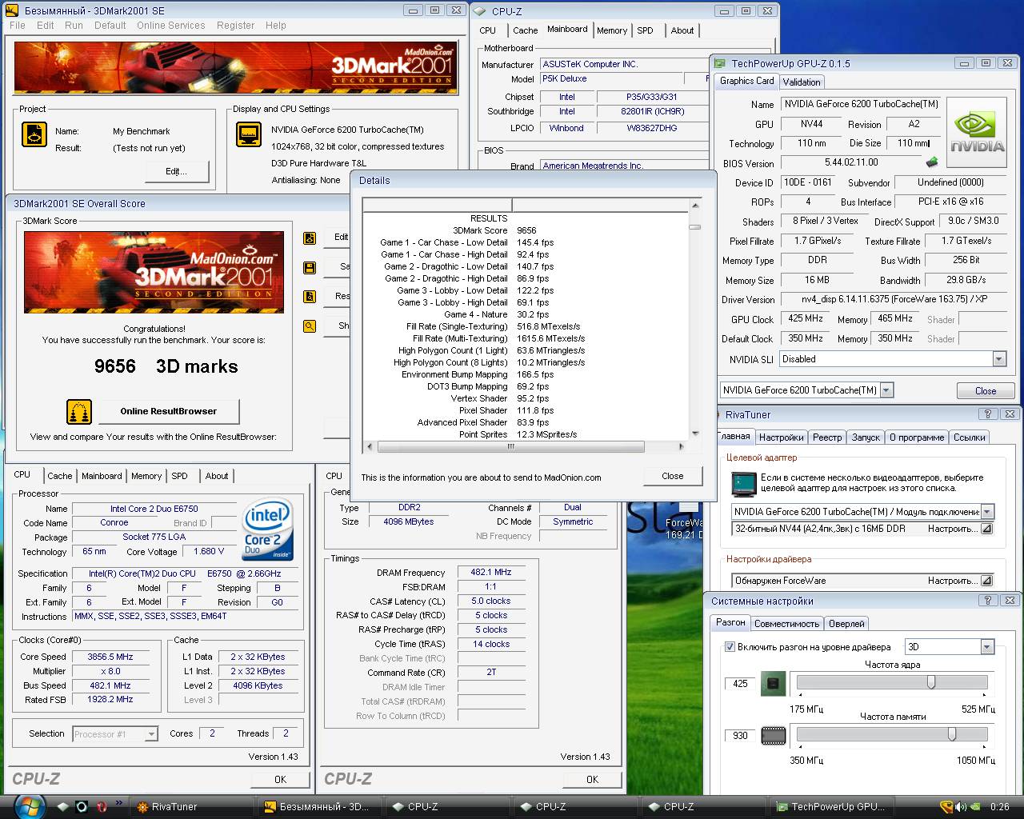Image resolution: width=1024 pixels, height=819 pixels.
Task: Click the Project icon beside My Benchmark name
Action: 34,134
